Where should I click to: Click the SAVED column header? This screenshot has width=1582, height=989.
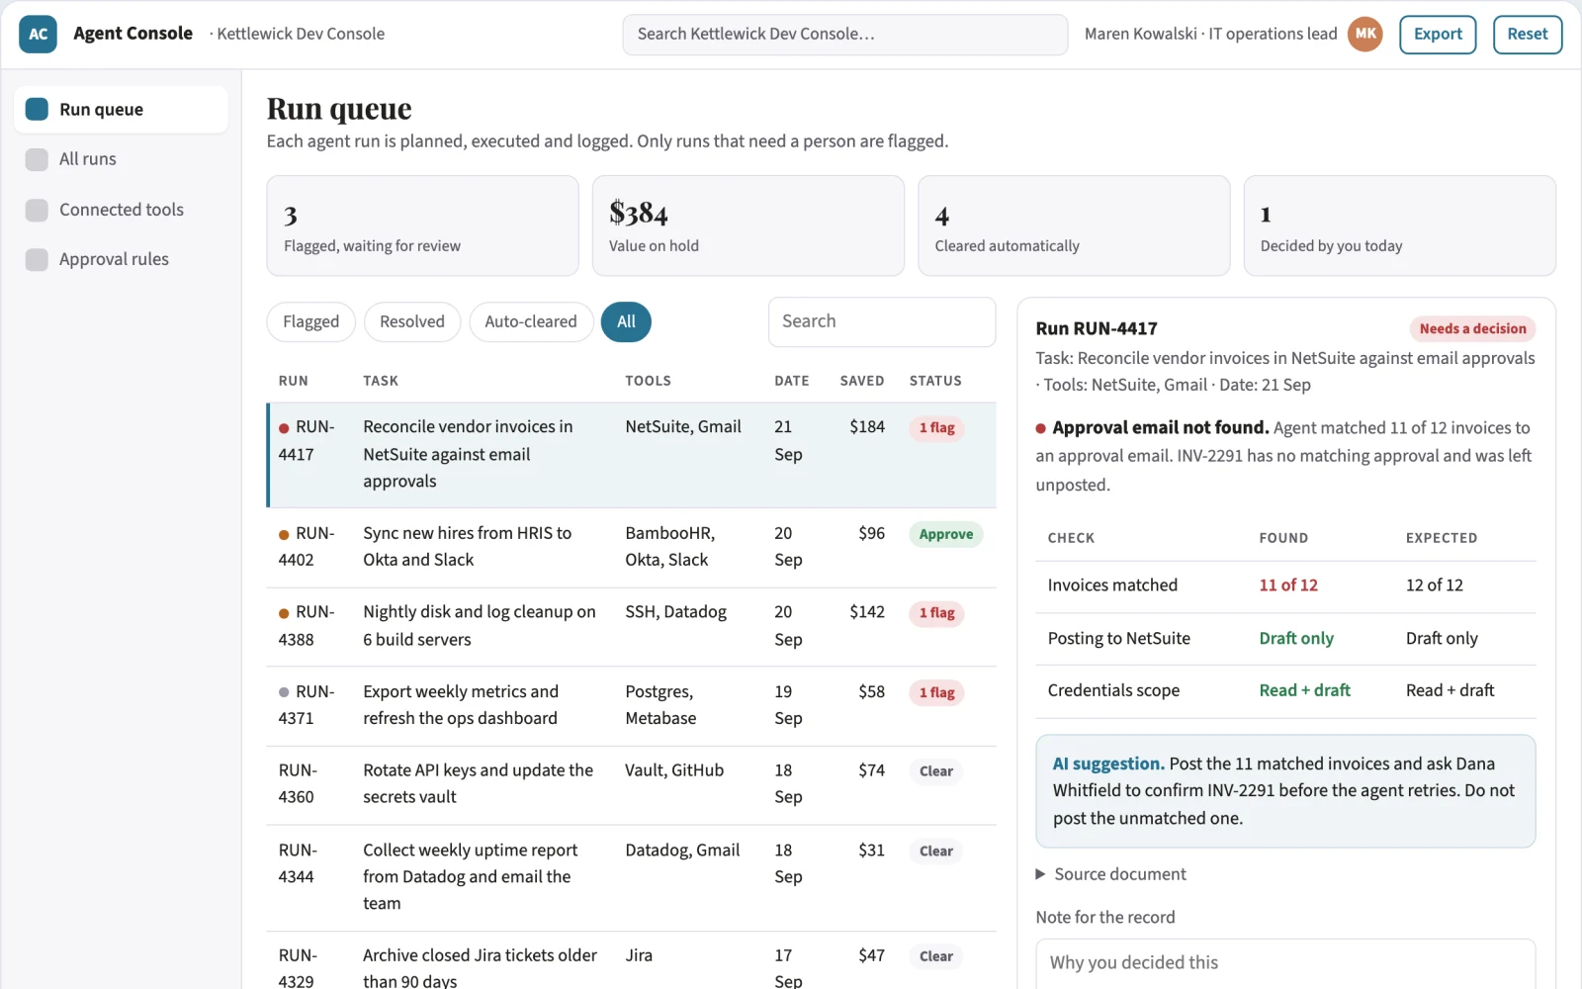(x=862, y=381)
